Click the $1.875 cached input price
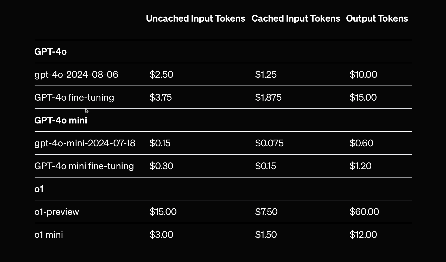This screenshot has height=262, width=446. pos(268,97)
